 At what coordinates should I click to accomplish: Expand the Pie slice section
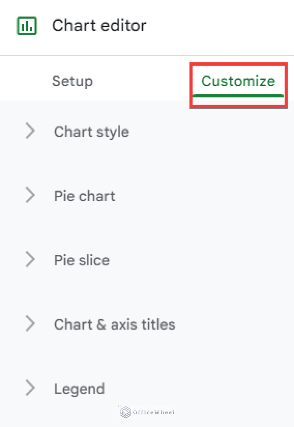[81, 259]
